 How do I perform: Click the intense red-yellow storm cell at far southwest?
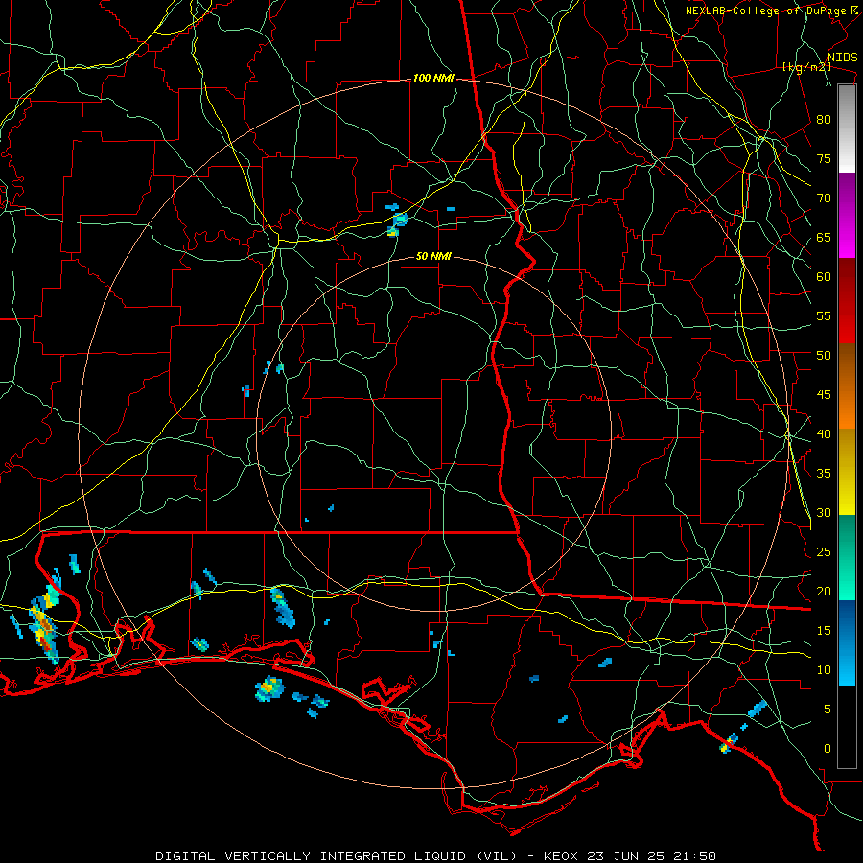tap(43, 628)
